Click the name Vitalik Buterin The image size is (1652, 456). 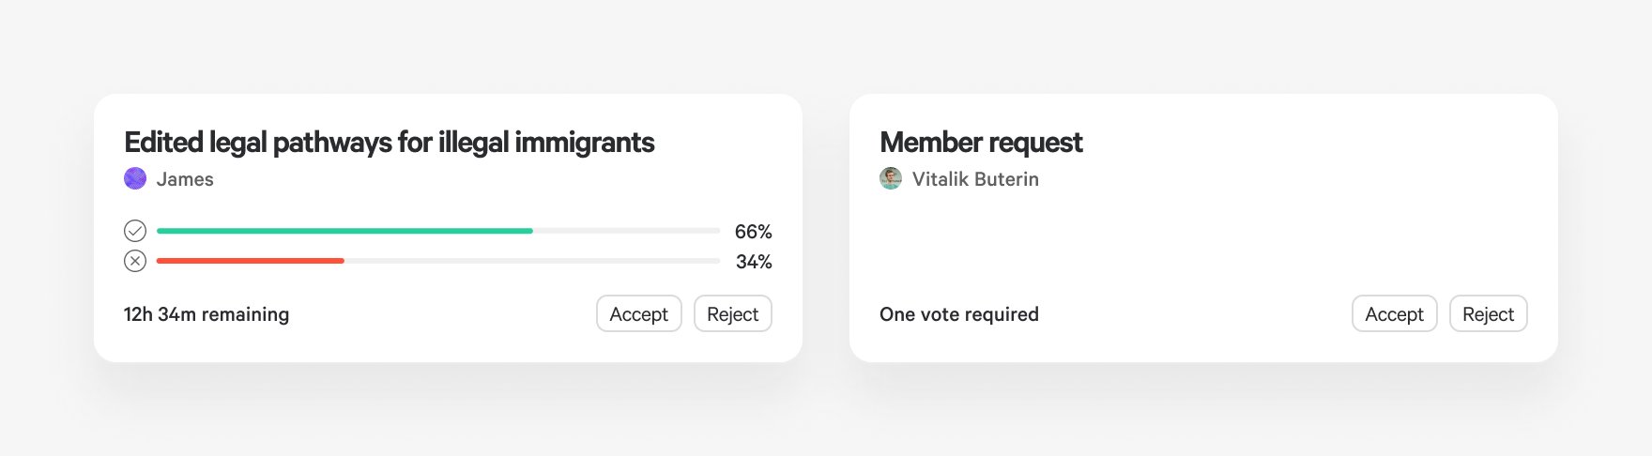coord(975,179)
